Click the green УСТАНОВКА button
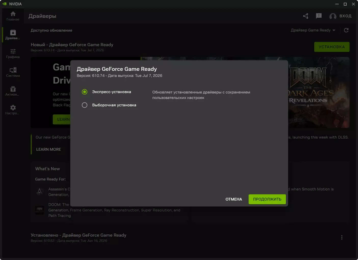 pos(332,47)
